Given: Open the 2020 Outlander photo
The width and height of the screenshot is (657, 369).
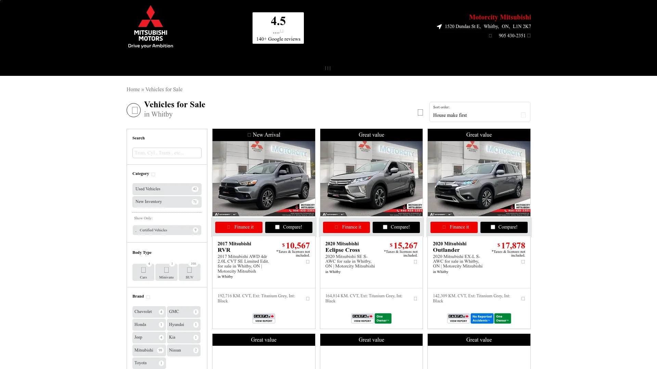Looking at the screenshot, I should point(479,179).
